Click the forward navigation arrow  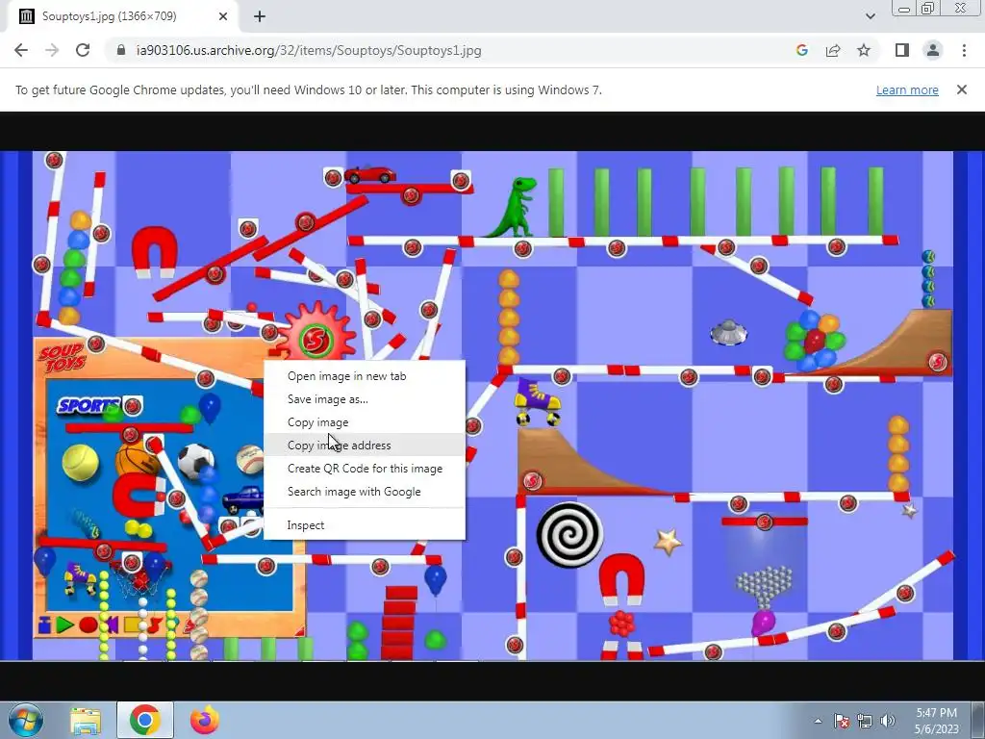coord(52,50)
